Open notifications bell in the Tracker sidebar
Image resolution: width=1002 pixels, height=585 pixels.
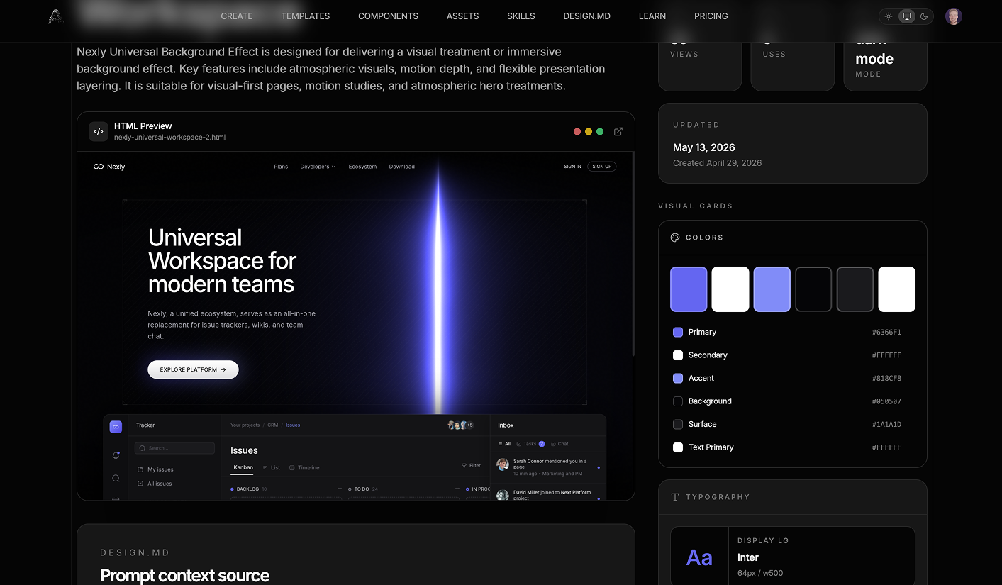116,455
